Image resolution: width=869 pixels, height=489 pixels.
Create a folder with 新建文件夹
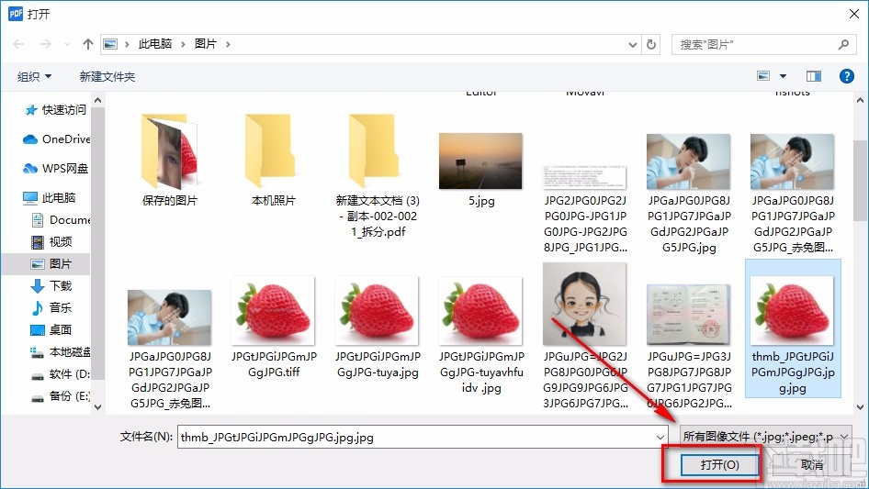tap(107, 76)
